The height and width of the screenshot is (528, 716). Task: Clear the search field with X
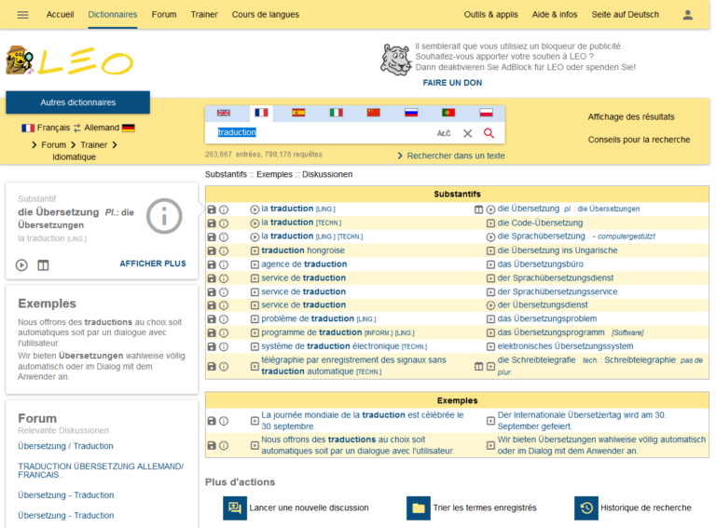[x=468, y=133]
